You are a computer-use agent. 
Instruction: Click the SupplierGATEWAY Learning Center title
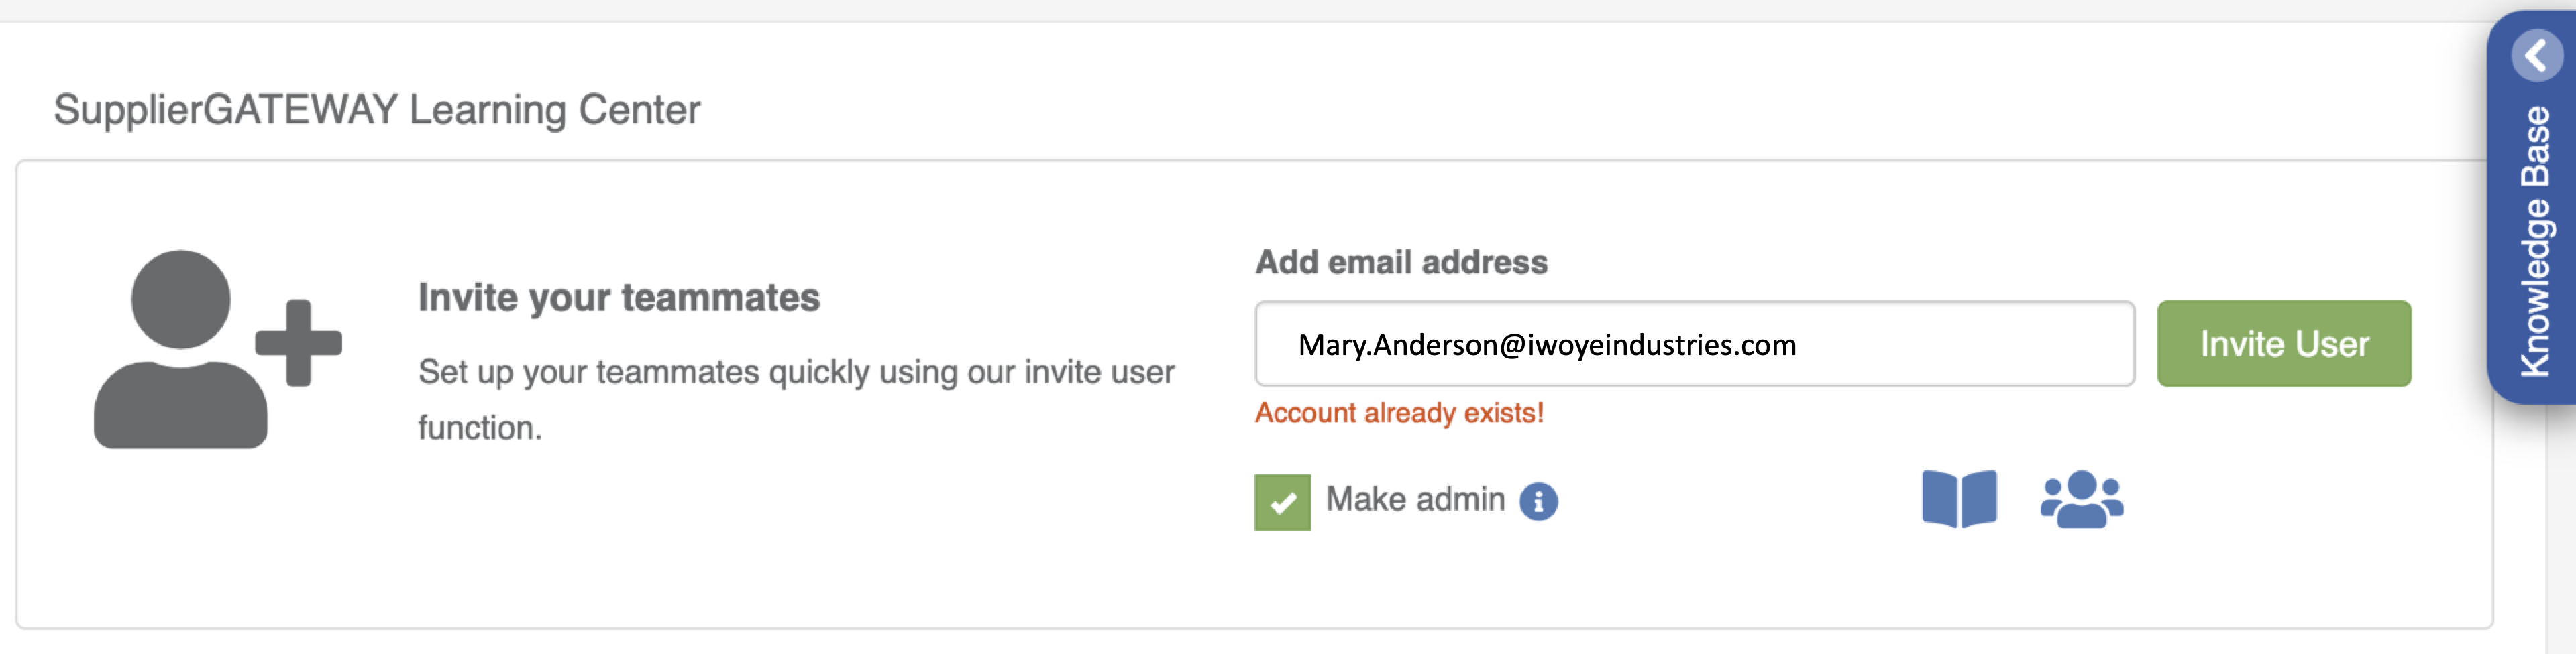point(376,110)
